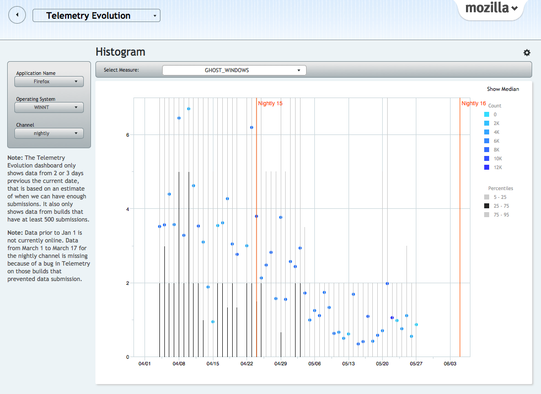Viewport: 541px width, 394px height.
Task: Open the WINNT operating system dropdown
Action: pos(49,107)
